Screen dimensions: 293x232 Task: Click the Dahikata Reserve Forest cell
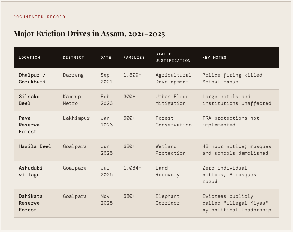[x=30, y=203]
